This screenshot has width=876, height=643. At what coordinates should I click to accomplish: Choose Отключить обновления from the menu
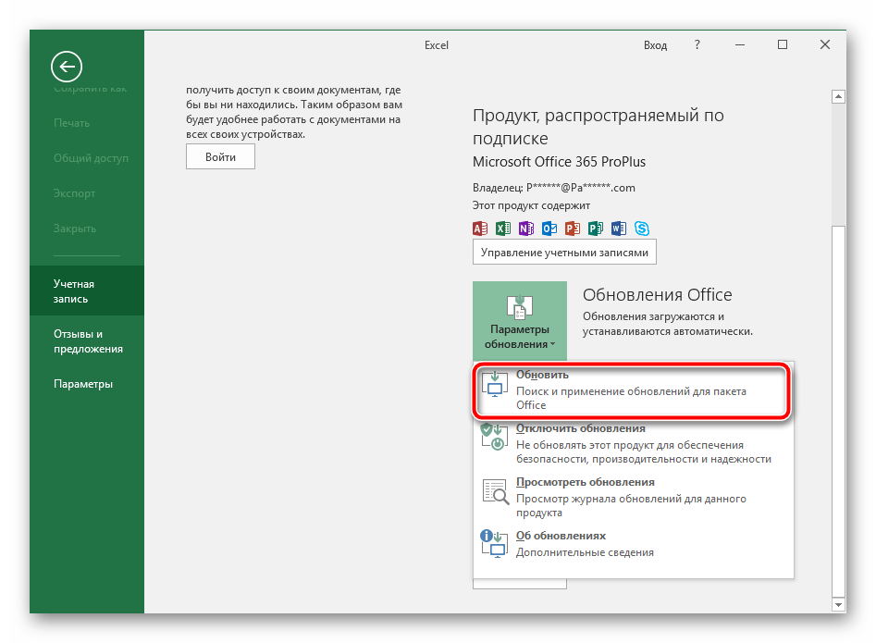[x=634, y=443]
